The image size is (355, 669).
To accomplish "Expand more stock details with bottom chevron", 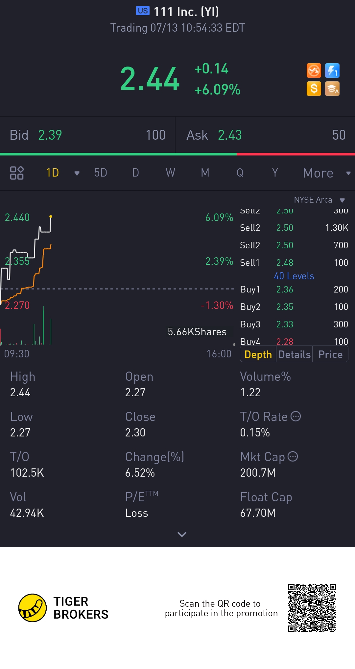I will [x=182, y=534].
